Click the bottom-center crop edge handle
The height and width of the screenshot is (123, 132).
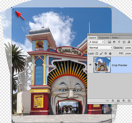(x=62, y=122)
